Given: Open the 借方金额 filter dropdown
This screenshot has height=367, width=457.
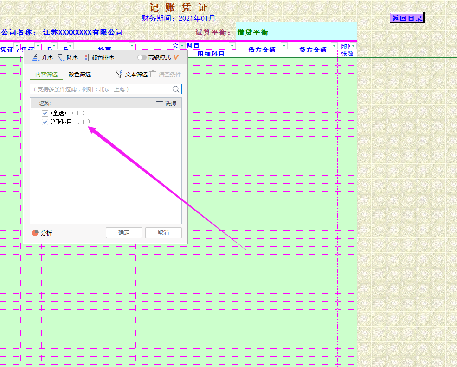Looking at the screenshot, I should click(x=284, y=46).
